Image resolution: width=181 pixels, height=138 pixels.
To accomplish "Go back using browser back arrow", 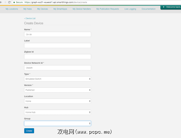I will (1, 2).
